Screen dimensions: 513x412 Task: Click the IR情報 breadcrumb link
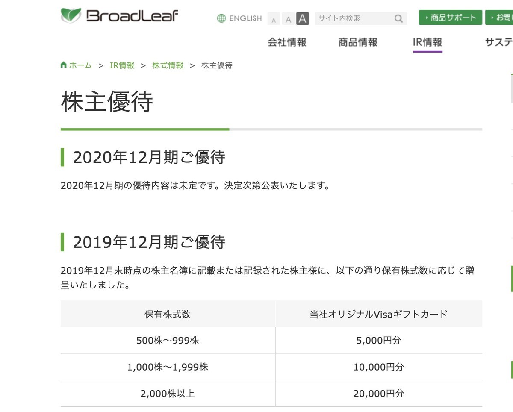pyautogui.click(x=122, y=65)
